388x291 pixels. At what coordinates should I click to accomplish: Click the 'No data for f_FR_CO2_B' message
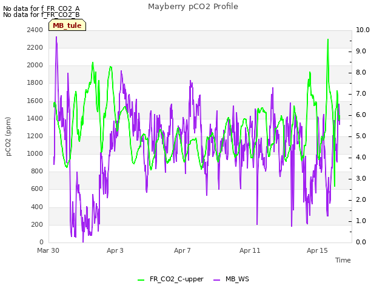pyautogui.click(x=41, y=15)
